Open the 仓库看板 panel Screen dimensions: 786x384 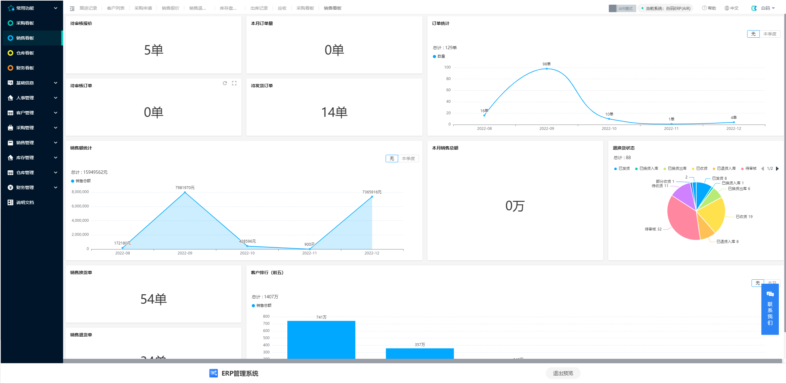pos(26,53)
